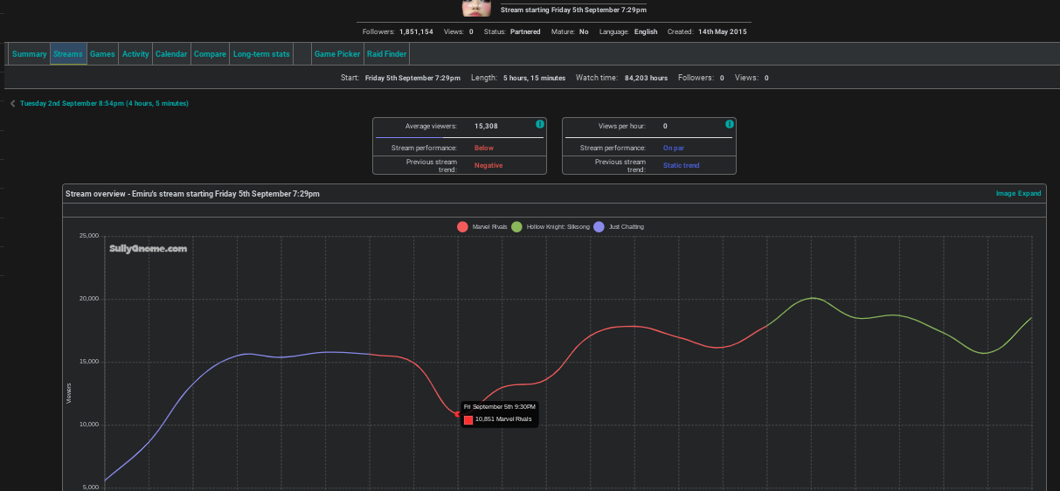Open the Raid Finder tab
The height and width of the screenshot is (491, 1060).
[x=386, y=54]
